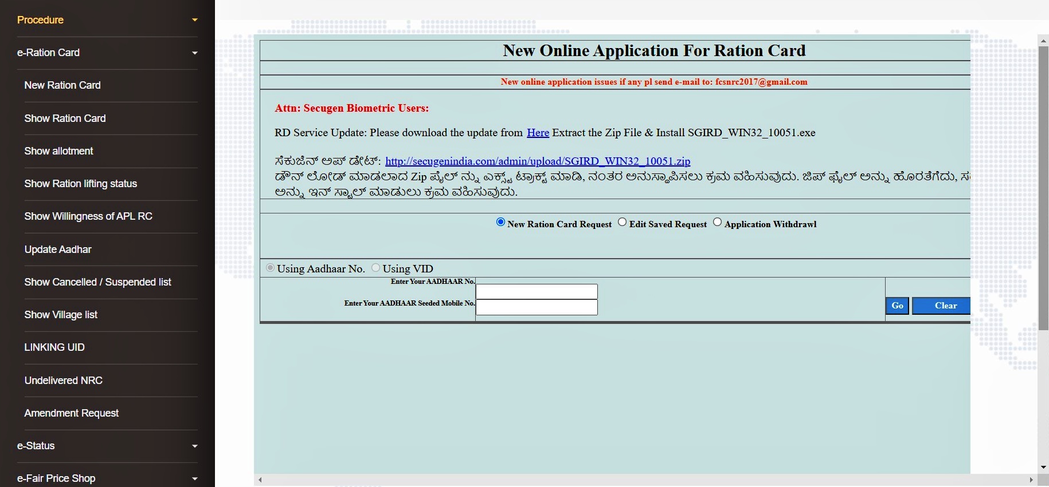Click the Procedure menu heading
This screenshot has height=487, width=1049.
[x=40, y=20]
